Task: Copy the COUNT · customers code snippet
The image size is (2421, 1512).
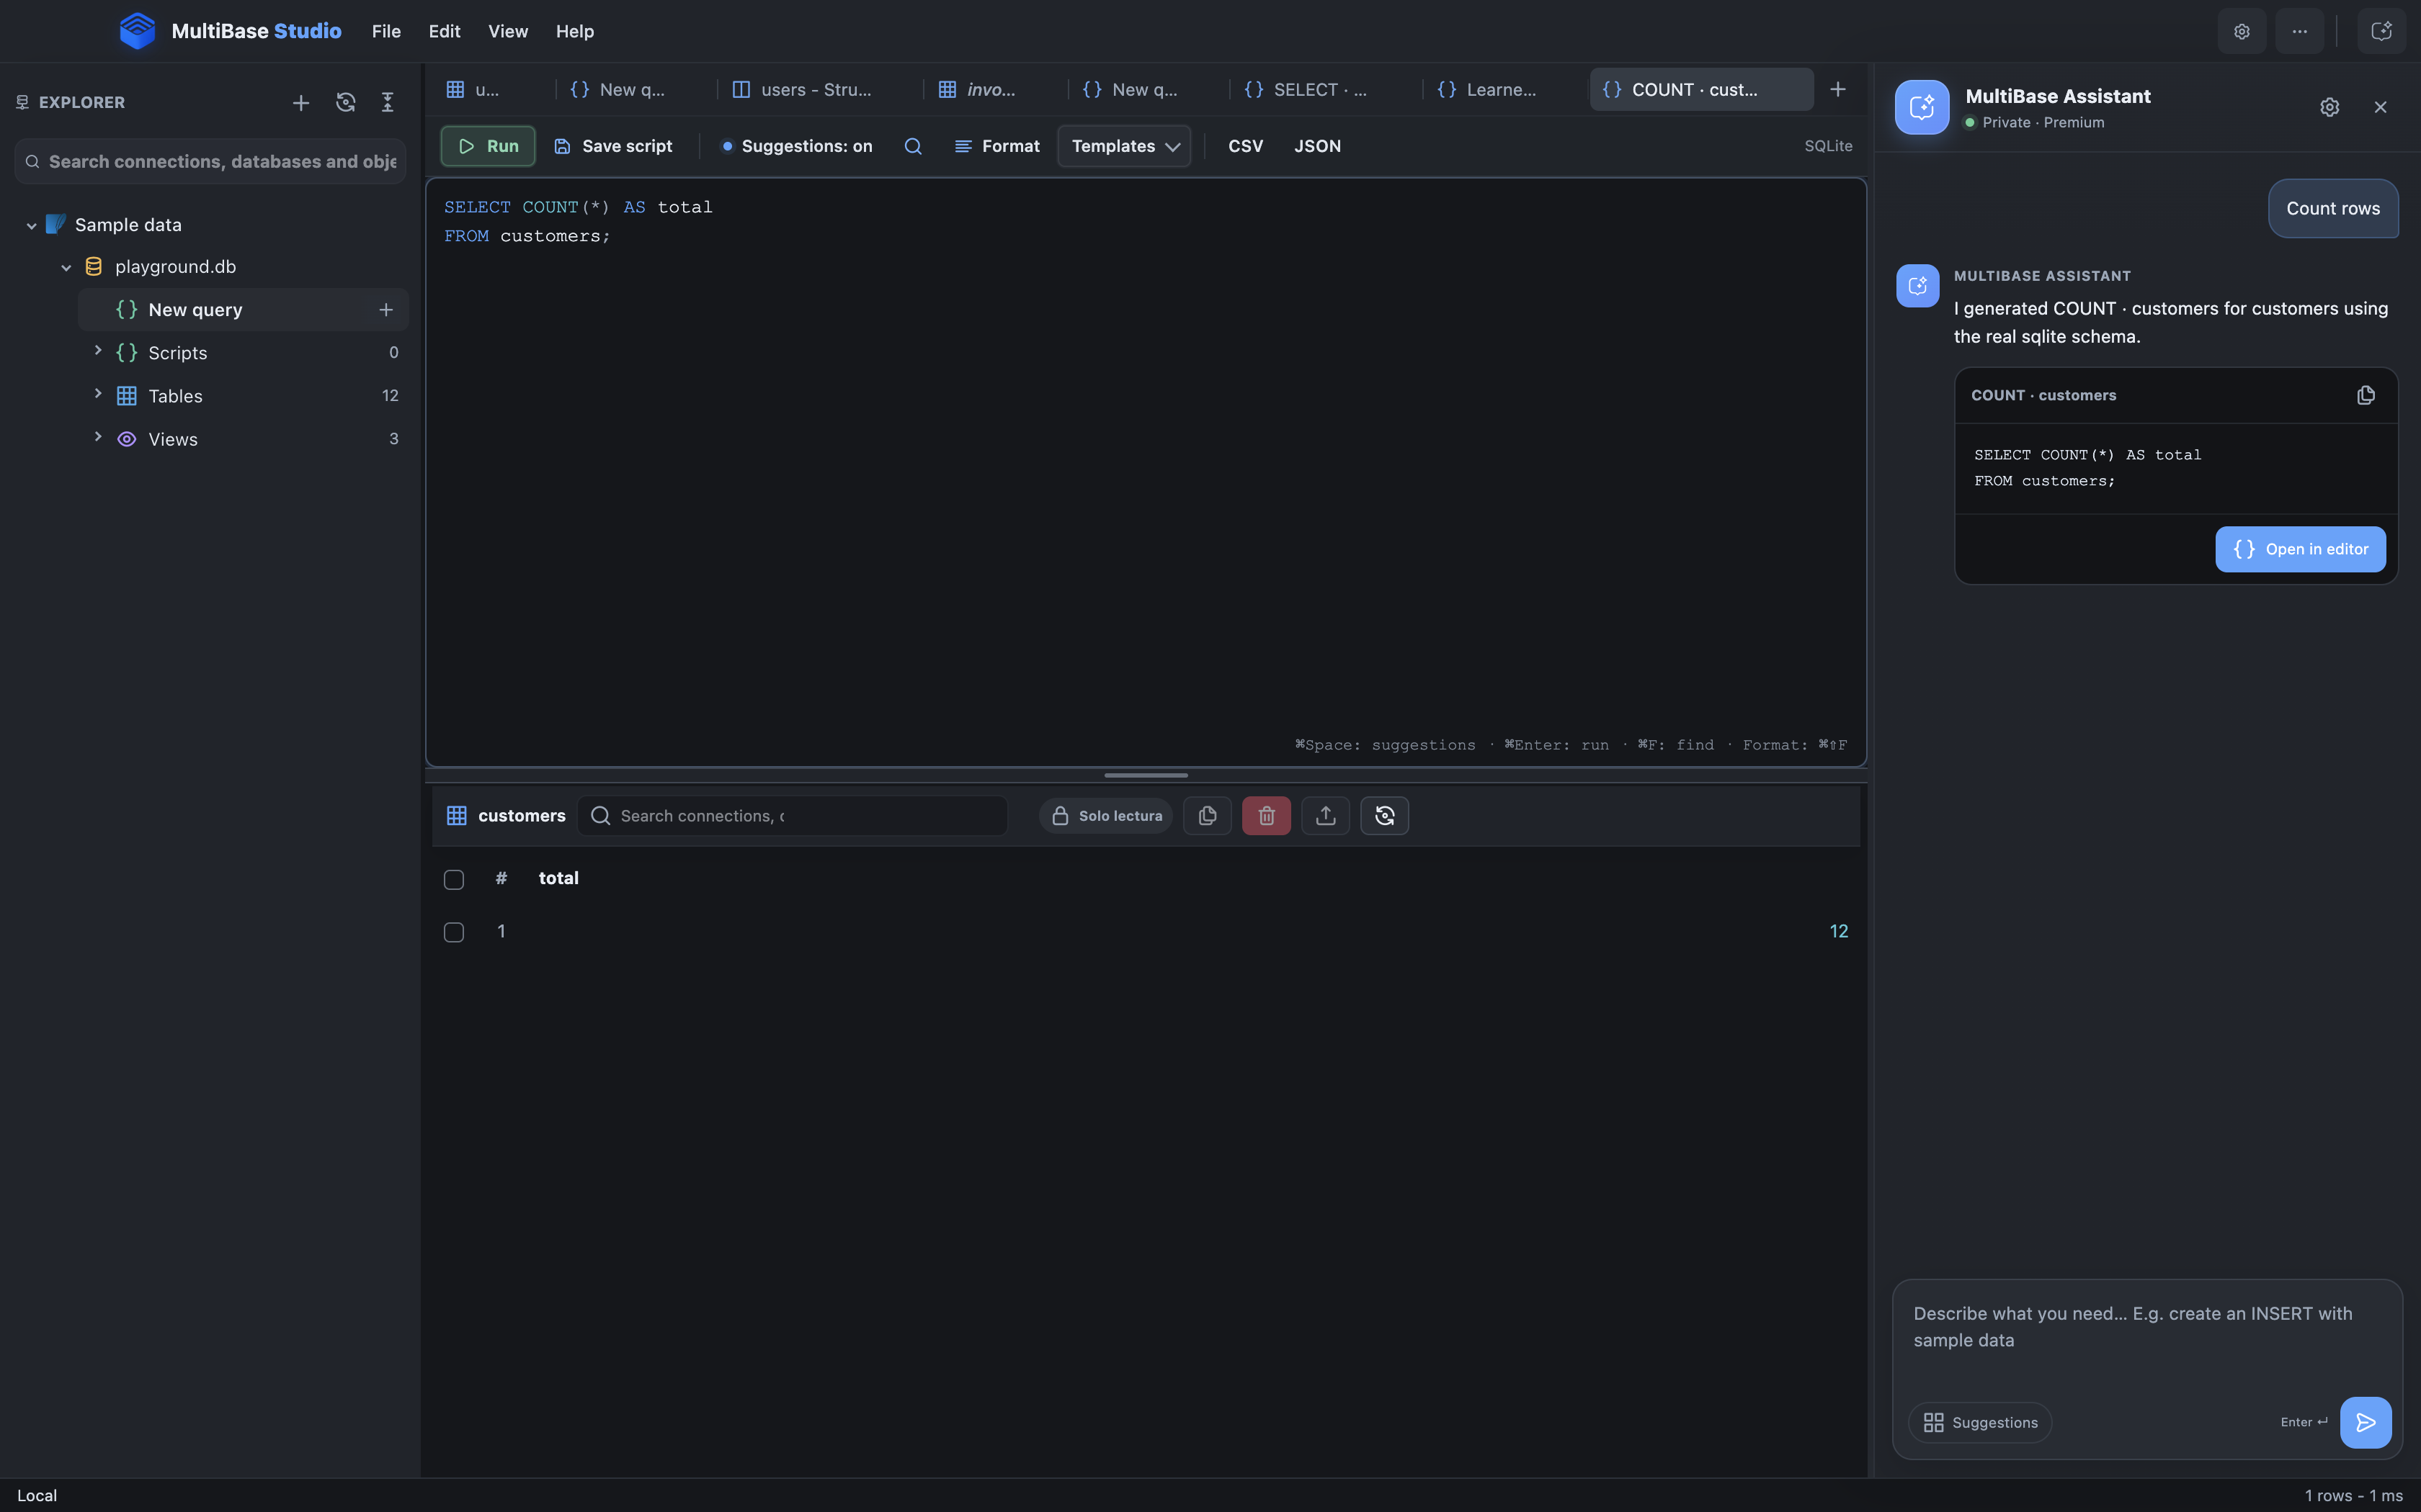Action: click(x=2366, y=395)
